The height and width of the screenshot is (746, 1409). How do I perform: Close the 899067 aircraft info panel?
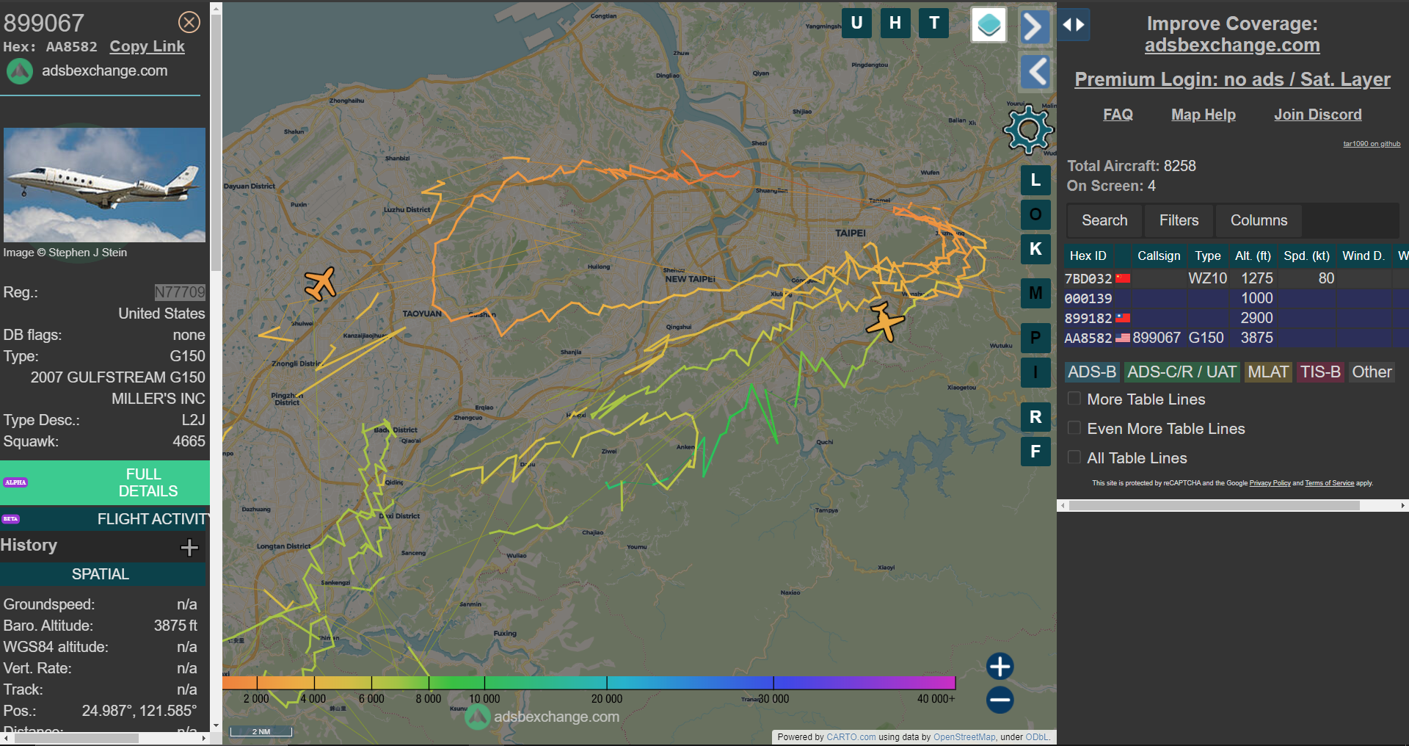[189, 23]
